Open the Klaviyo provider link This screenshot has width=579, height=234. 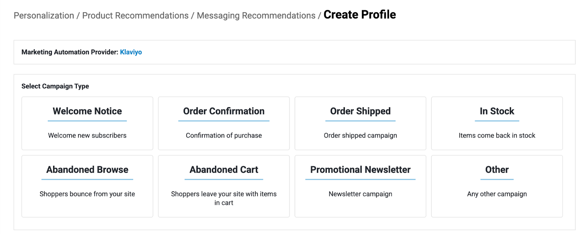click(131, 52)
